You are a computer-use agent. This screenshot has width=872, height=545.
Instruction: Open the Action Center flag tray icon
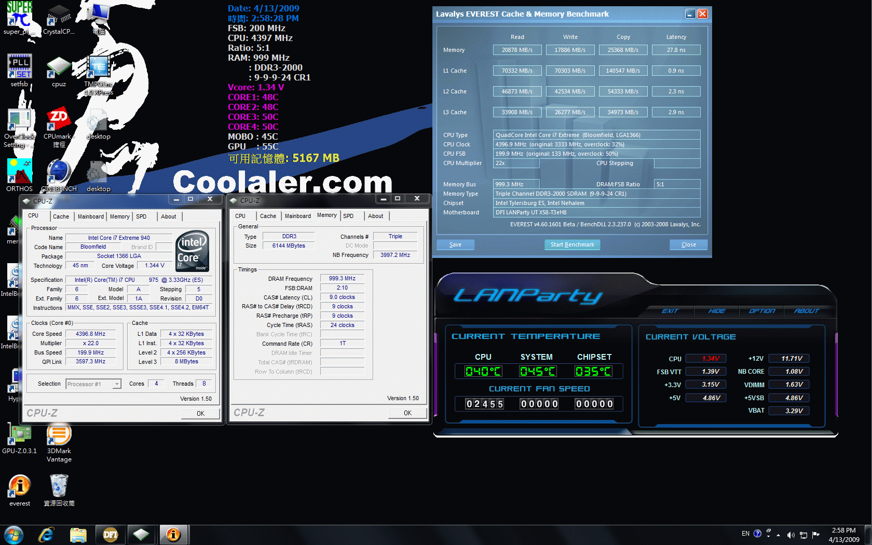(815, 535)
